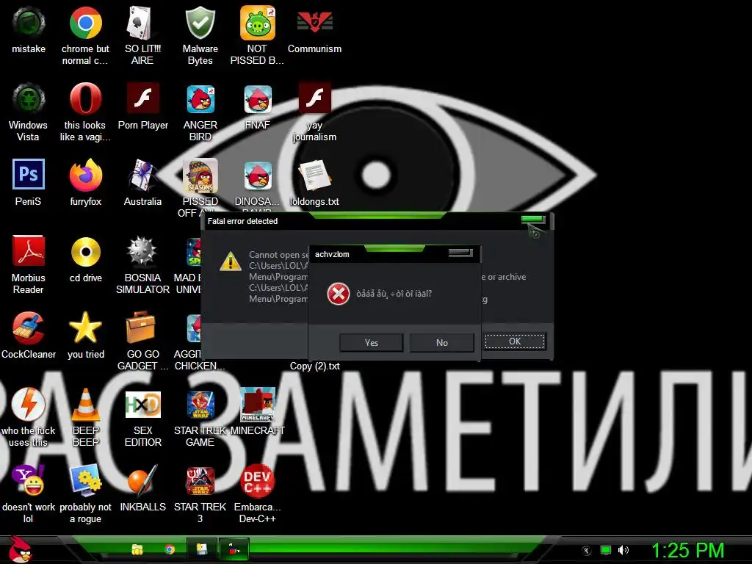Click the 'you tried' gold star icon
The height and width of the screenshot is (564, 752).
(x=85, y=327)
